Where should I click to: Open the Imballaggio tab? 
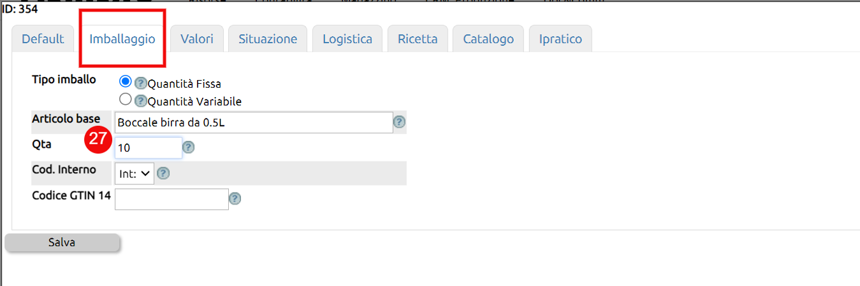pyautogui.click(x=122, y=39)
